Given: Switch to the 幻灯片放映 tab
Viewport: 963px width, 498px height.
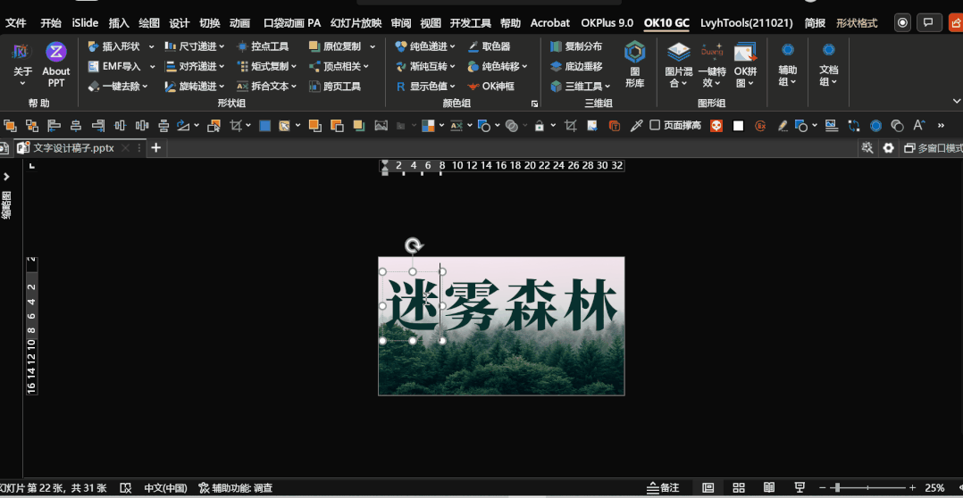Looking at the screenshot, I should pyautogui.click(x=356, y=23).
